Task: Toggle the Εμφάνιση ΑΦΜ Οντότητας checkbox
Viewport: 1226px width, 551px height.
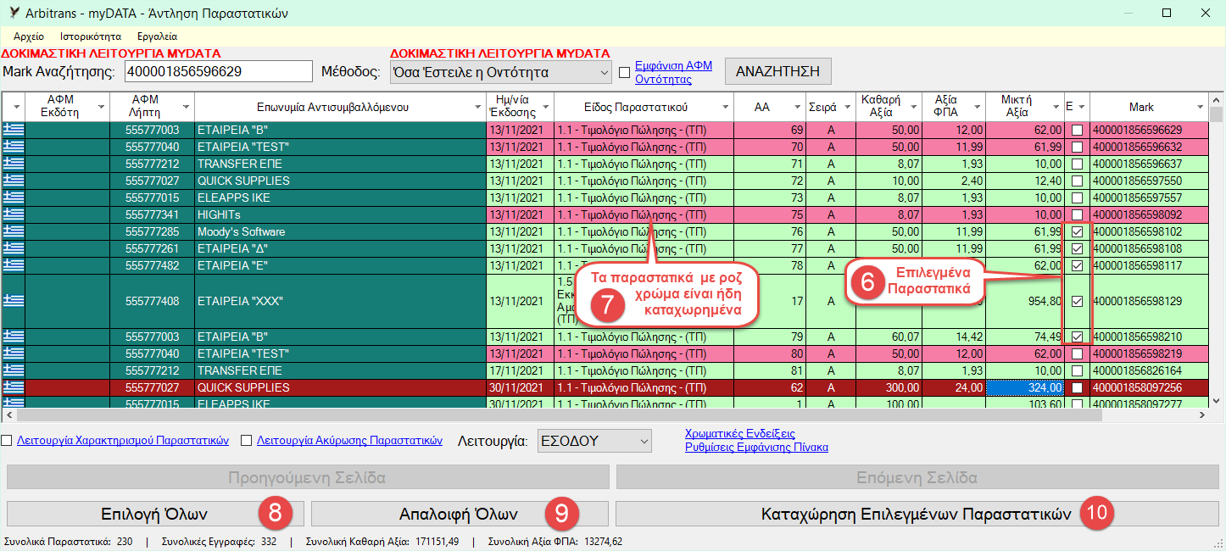Action: coord(625,72)
